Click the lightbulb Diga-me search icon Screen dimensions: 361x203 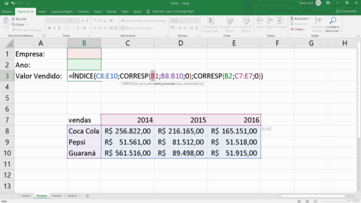(x=148, y=11)
